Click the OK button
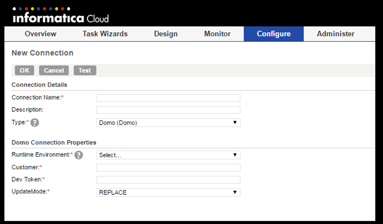 click(25, 70)
